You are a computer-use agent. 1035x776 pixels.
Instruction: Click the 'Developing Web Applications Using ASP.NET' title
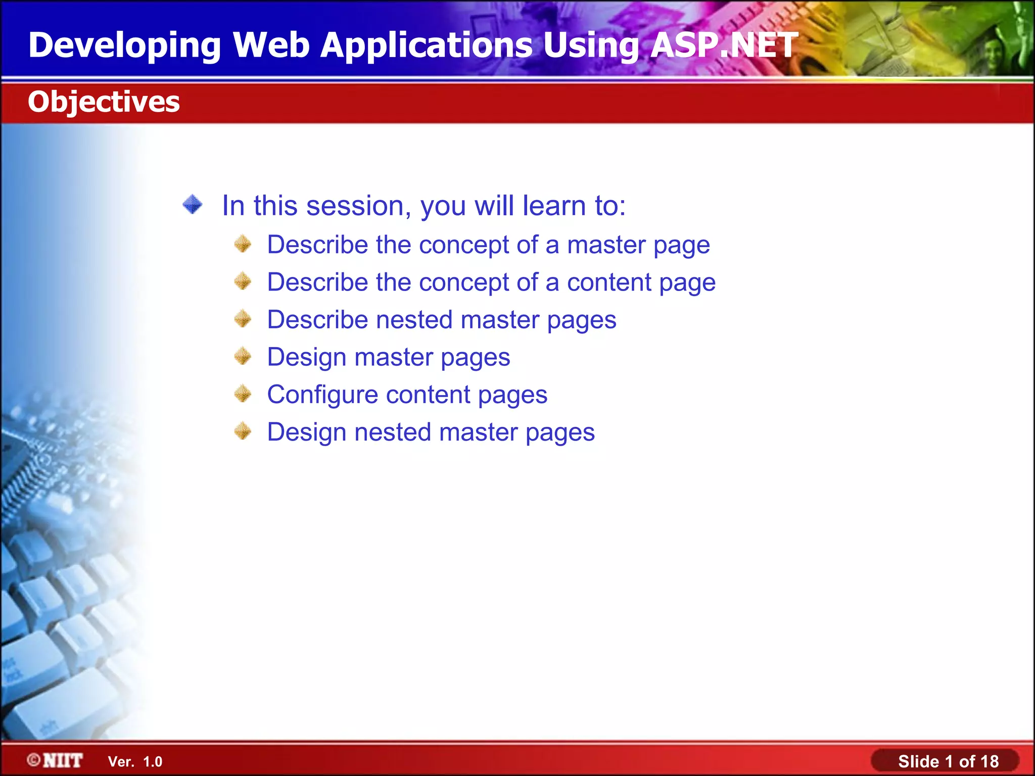pos(412,45)
